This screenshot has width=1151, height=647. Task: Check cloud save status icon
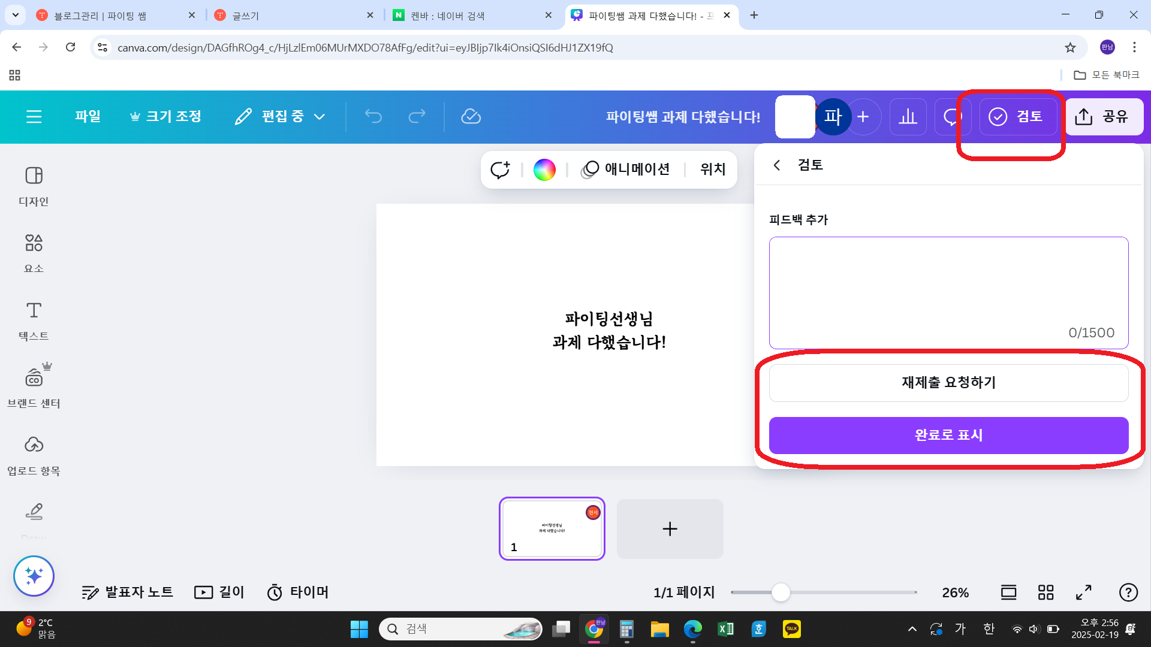click(471, 116)
